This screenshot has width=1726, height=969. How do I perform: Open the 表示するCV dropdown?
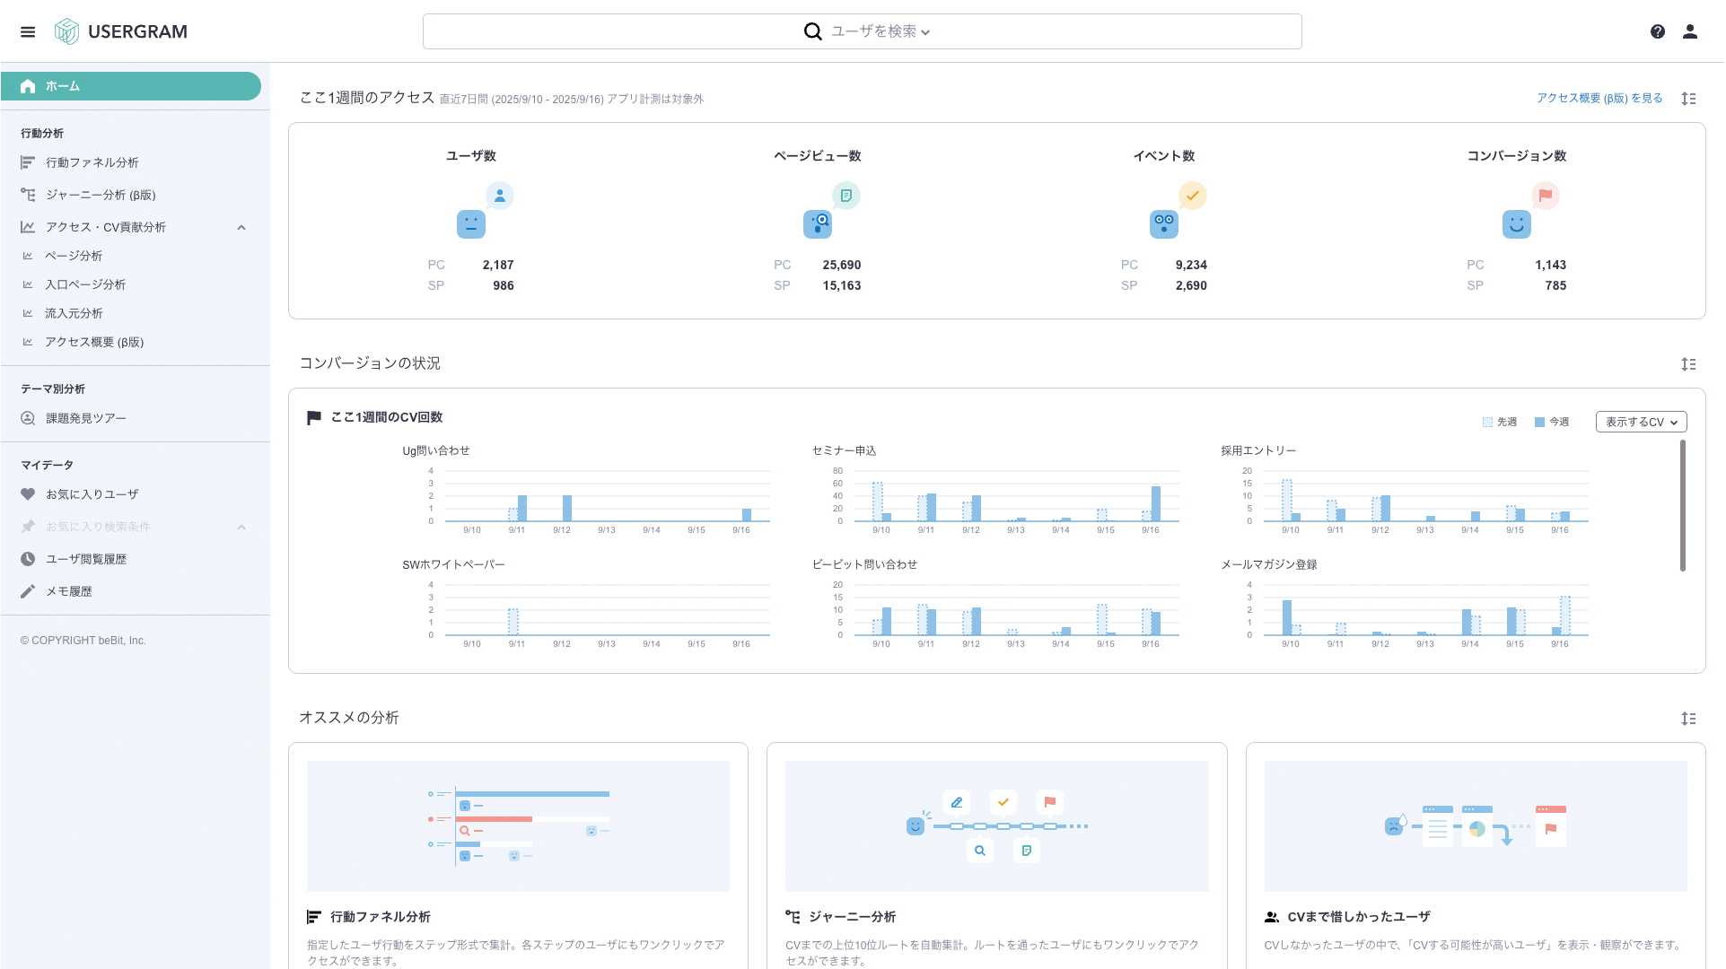[1641, 422]
